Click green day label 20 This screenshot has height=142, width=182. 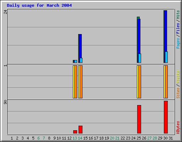pyautogui.click(x=112, y=138)
